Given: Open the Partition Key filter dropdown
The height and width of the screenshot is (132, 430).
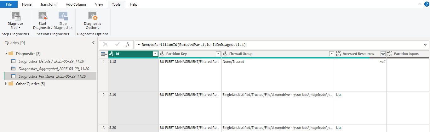Looking at the screenshot, I should [218, 54].
